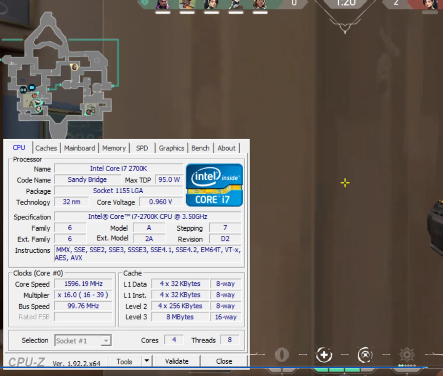The height and width of the screenshot is (376, 443).
Task: Click the Intel Core i7 logo badge
Action: (215, 185)
